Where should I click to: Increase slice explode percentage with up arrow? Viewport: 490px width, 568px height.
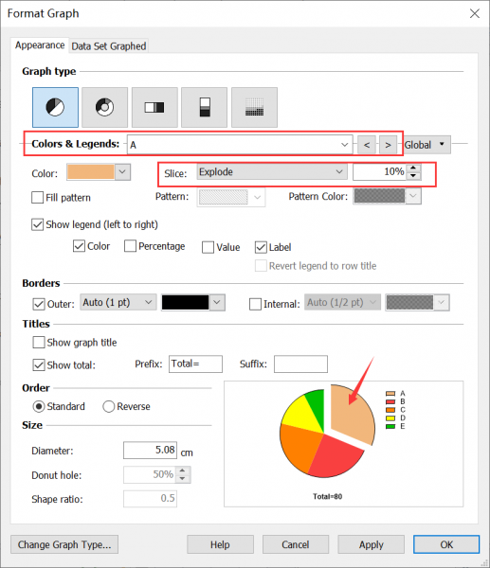point(413,168)
